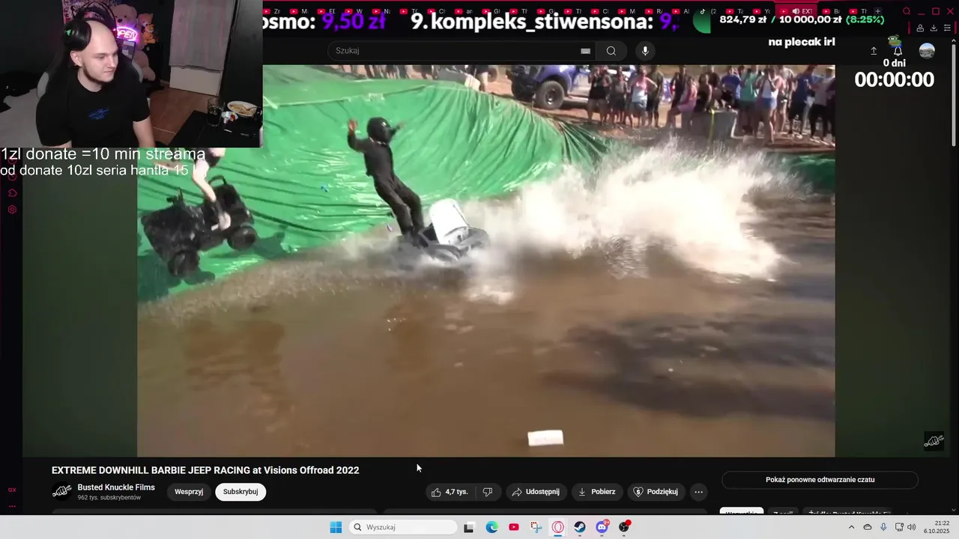Like the video with 4,7 tys. likes
This screenshot has width=959, height=539.
[450, 492]
